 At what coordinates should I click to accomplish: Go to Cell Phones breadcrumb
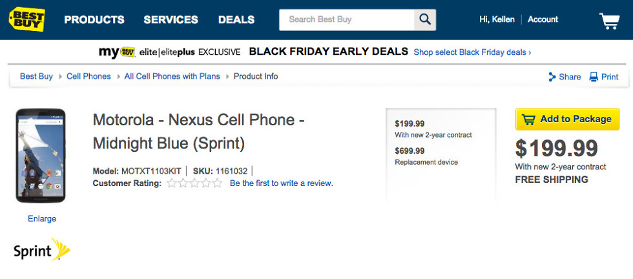[88, 76]
